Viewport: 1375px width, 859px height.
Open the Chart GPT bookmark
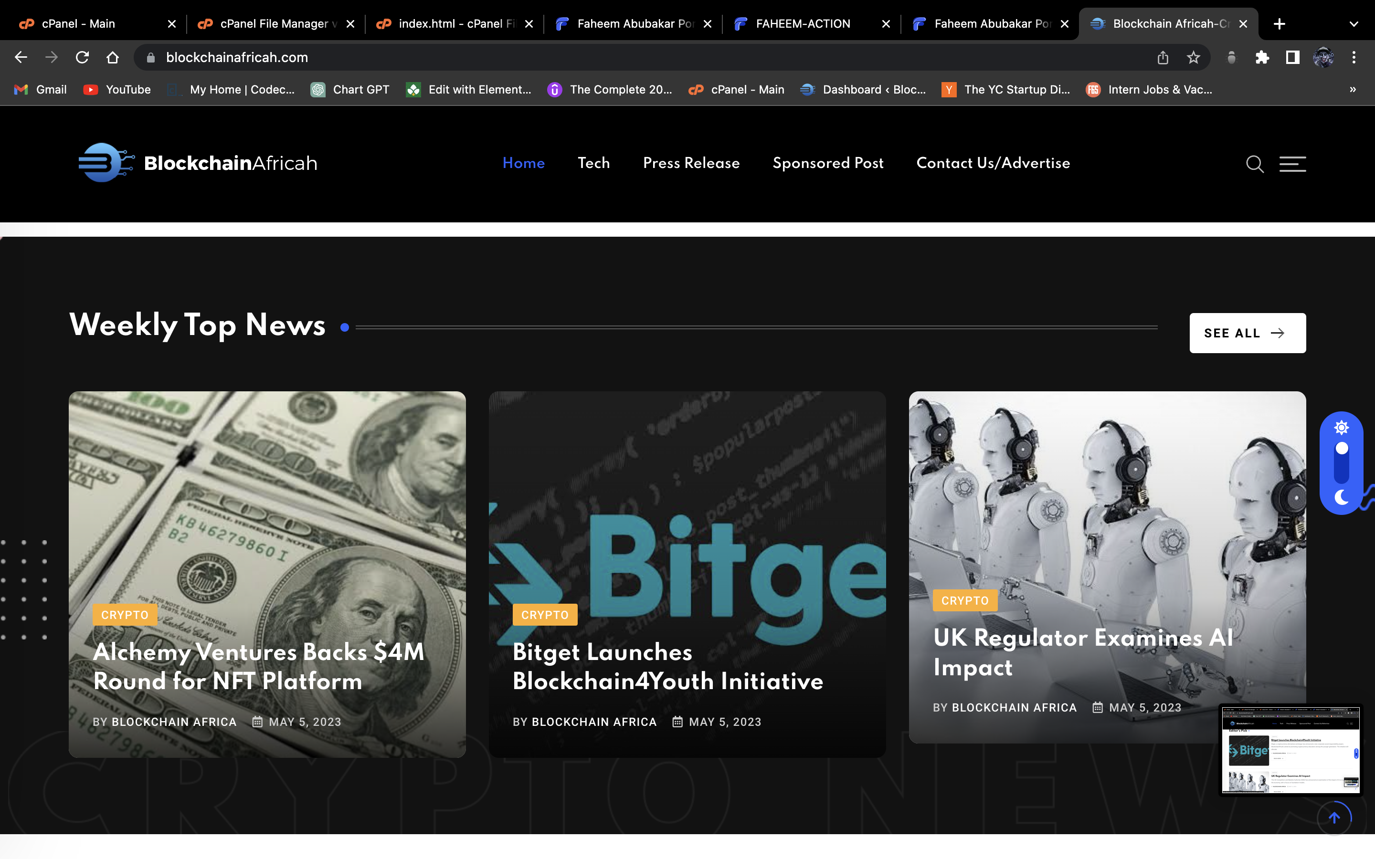pos(350,90)
